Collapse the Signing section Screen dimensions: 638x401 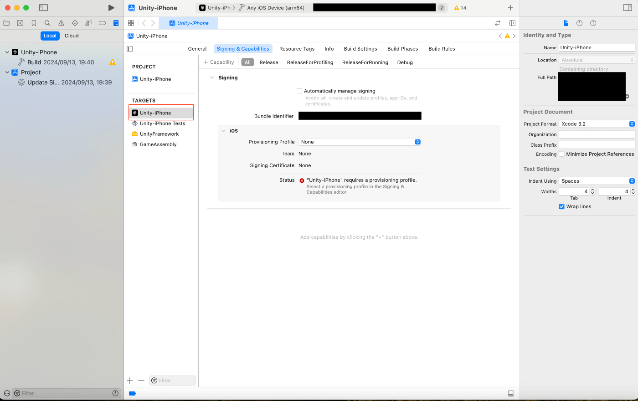point(212,78)
